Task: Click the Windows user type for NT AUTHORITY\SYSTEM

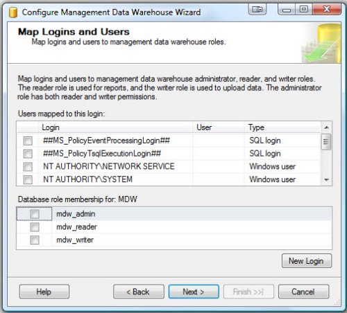Action: pos(273,179)
